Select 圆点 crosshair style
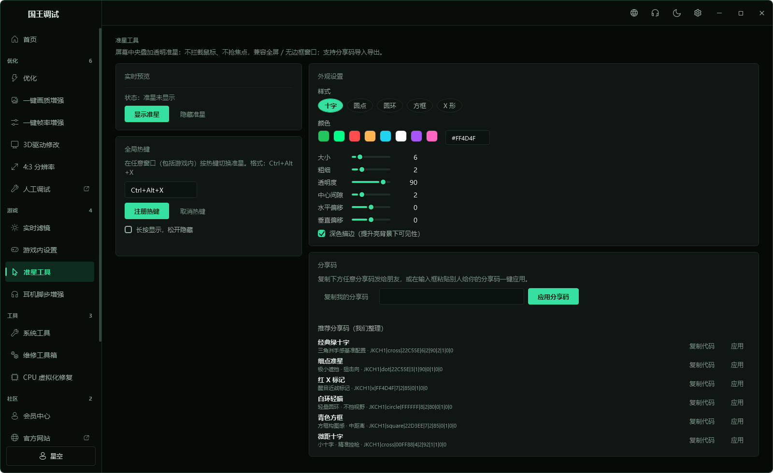 tap(360, 106)
